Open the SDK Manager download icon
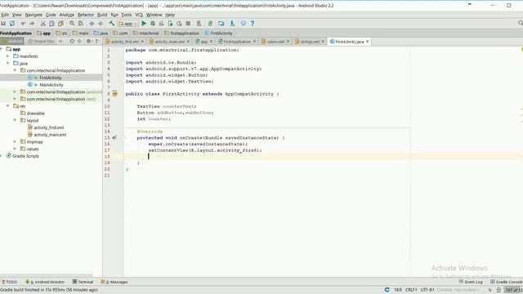 click(232, 24)
